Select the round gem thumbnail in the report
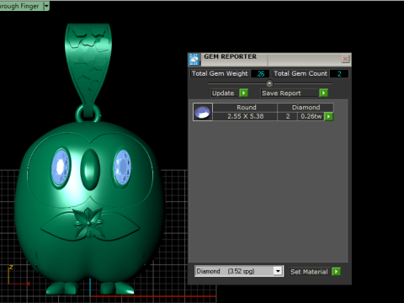404x303 pixels. [203, 112]
